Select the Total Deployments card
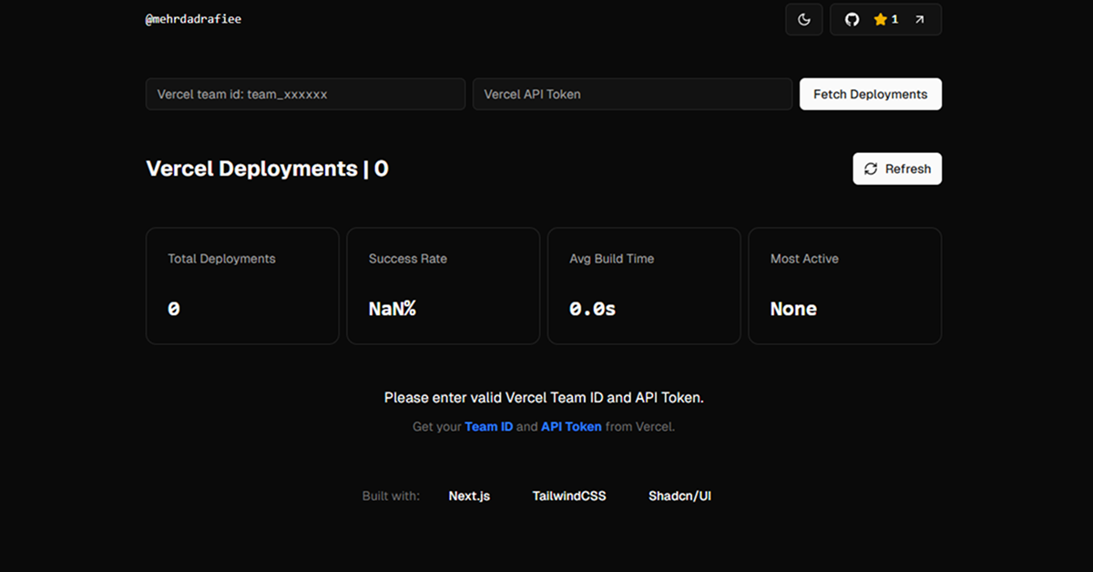 (x=242, y=286)
